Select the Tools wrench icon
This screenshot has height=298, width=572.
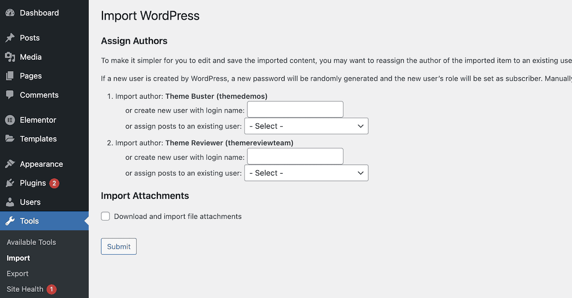[x=10, y=221]
